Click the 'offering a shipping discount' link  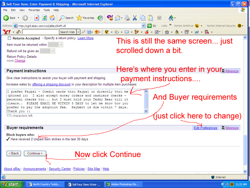pos(51,84)
